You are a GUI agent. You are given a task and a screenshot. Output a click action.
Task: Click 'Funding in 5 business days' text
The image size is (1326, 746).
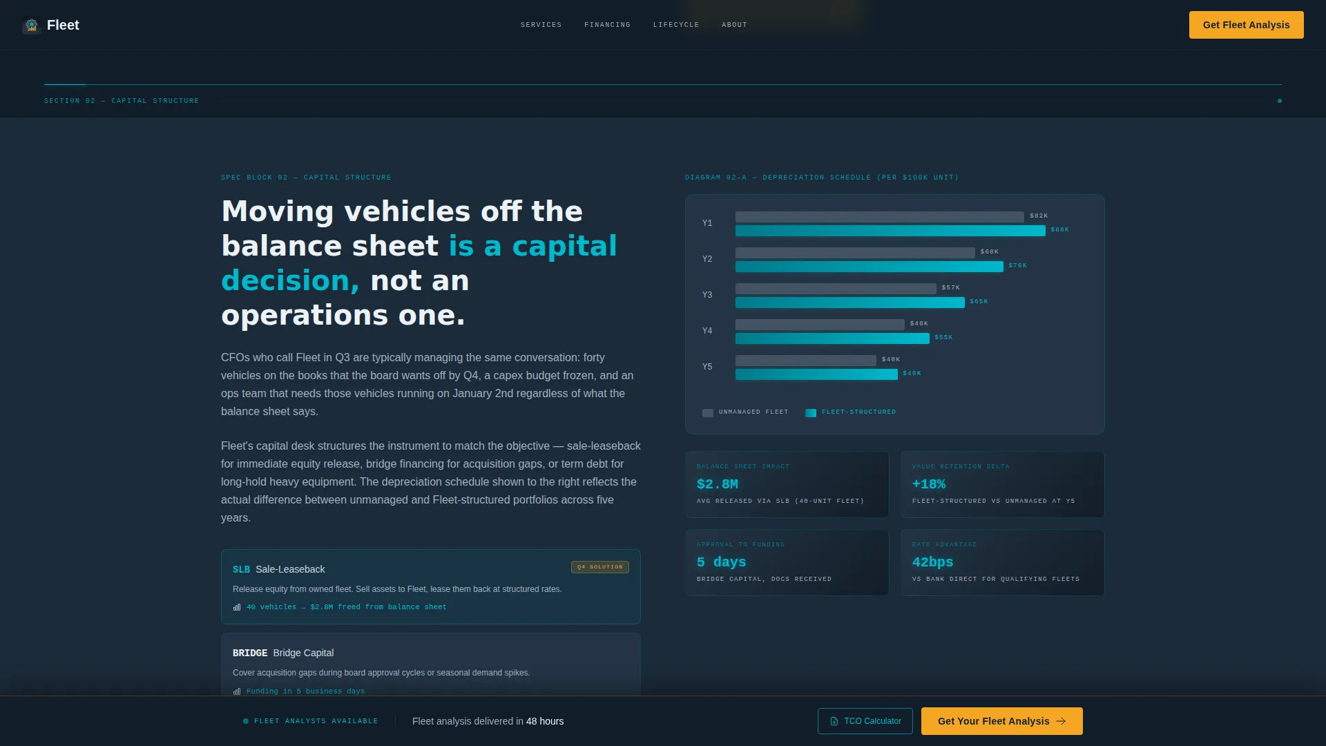[305, 691]
